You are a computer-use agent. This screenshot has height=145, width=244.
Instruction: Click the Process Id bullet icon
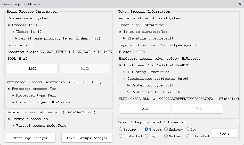click(x=9, y=25)
